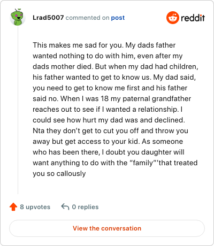Click the line starting "dads mother died"

coord(116,66)
